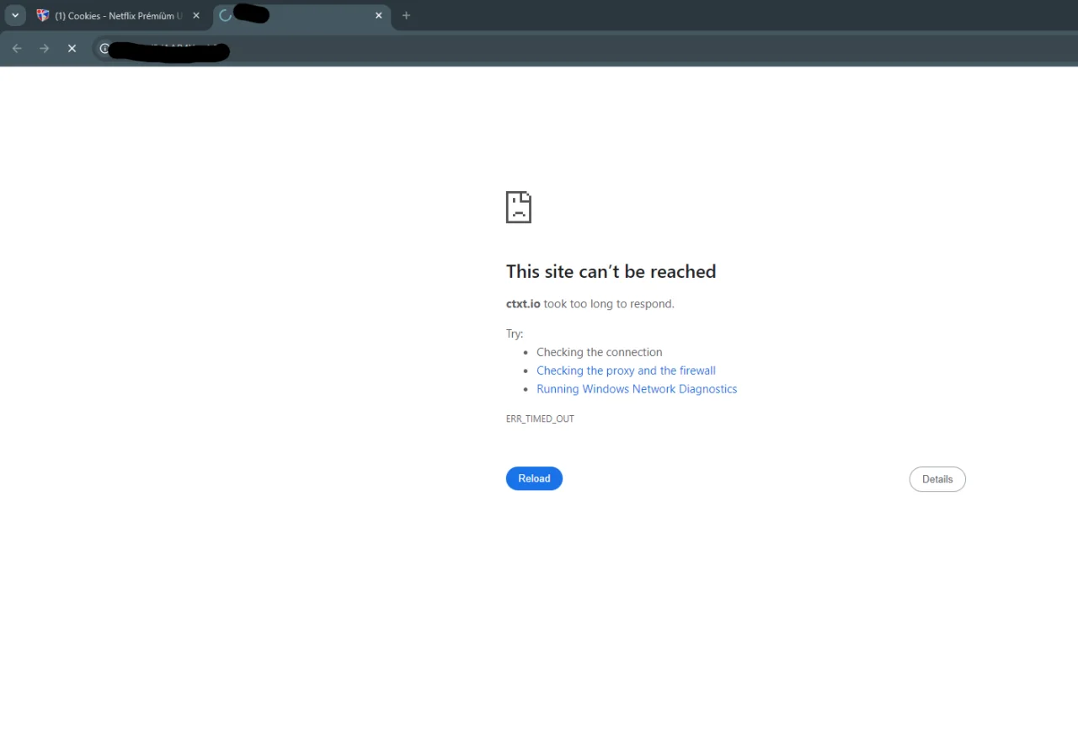
Task: Select the loading tab with spinner
Action: coord(302,16)
